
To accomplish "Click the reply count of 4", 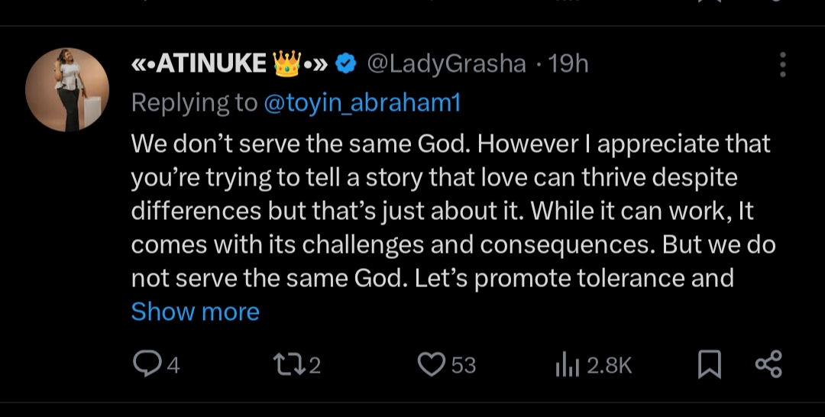I will (x=173, y=366).
